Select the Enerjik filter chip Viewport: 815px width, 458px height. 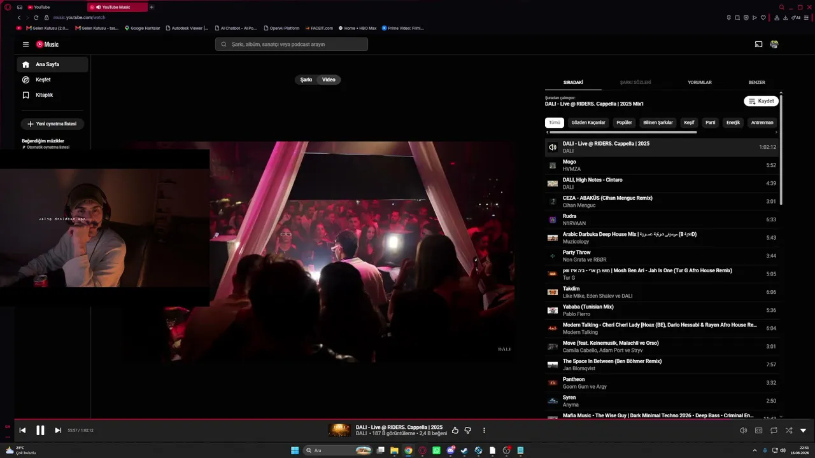(733, 123)
